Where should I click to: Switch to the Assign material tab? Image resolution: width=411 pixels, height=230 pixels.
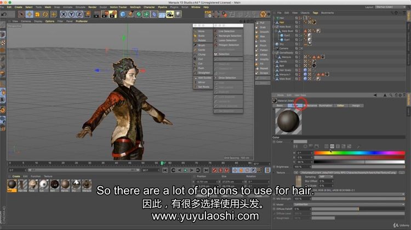coord(356,105)
